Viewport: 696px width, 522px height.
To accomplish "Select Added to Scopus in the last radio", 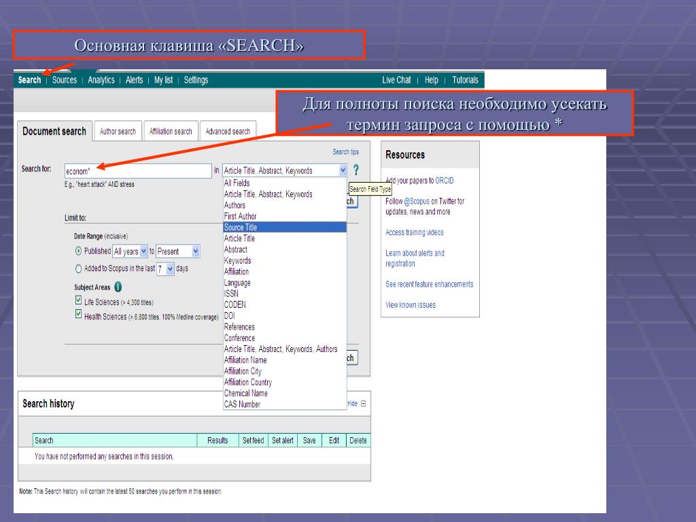I will coord(79,268).
